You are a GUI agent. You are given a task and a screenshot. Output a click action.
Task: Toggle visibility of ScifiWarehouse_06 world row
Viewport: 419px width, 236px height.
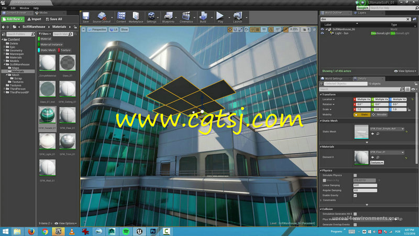tap(322, 29)
